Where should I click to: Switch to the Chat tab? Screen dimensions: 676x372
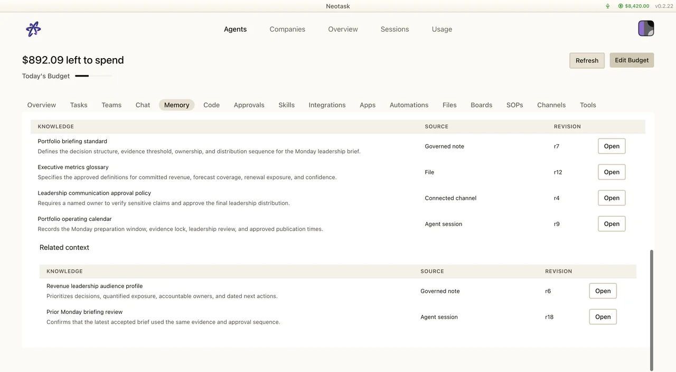143,105
